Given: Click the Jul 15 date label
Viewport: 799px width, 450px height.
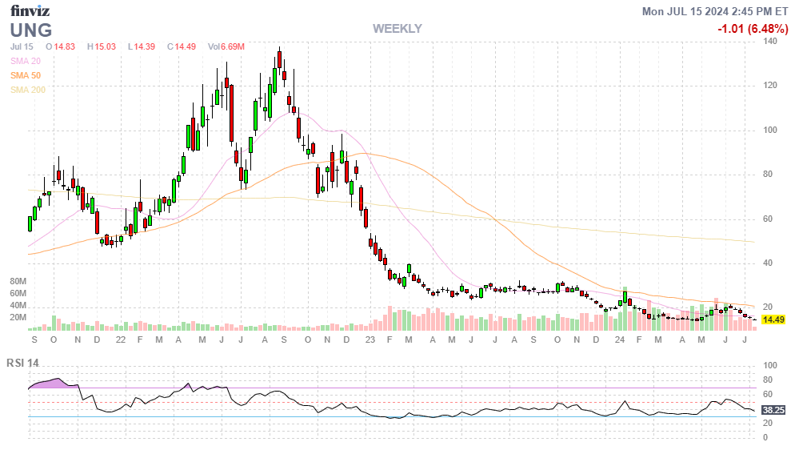Looking at the screenshot, I should click(x=22, y=46).
